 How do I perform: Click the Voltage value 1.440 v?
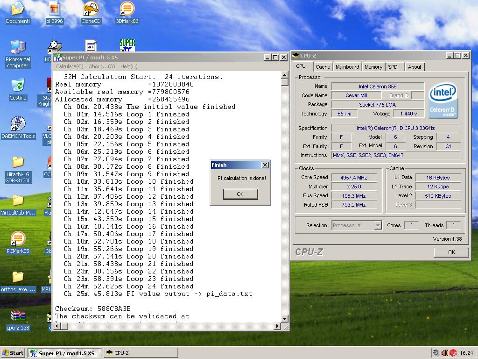point(408,114)
